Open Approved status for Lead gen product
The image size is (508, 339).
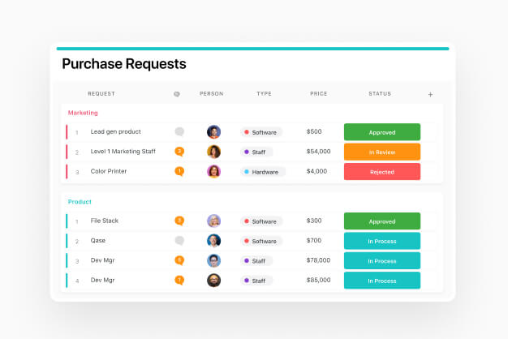381,131
